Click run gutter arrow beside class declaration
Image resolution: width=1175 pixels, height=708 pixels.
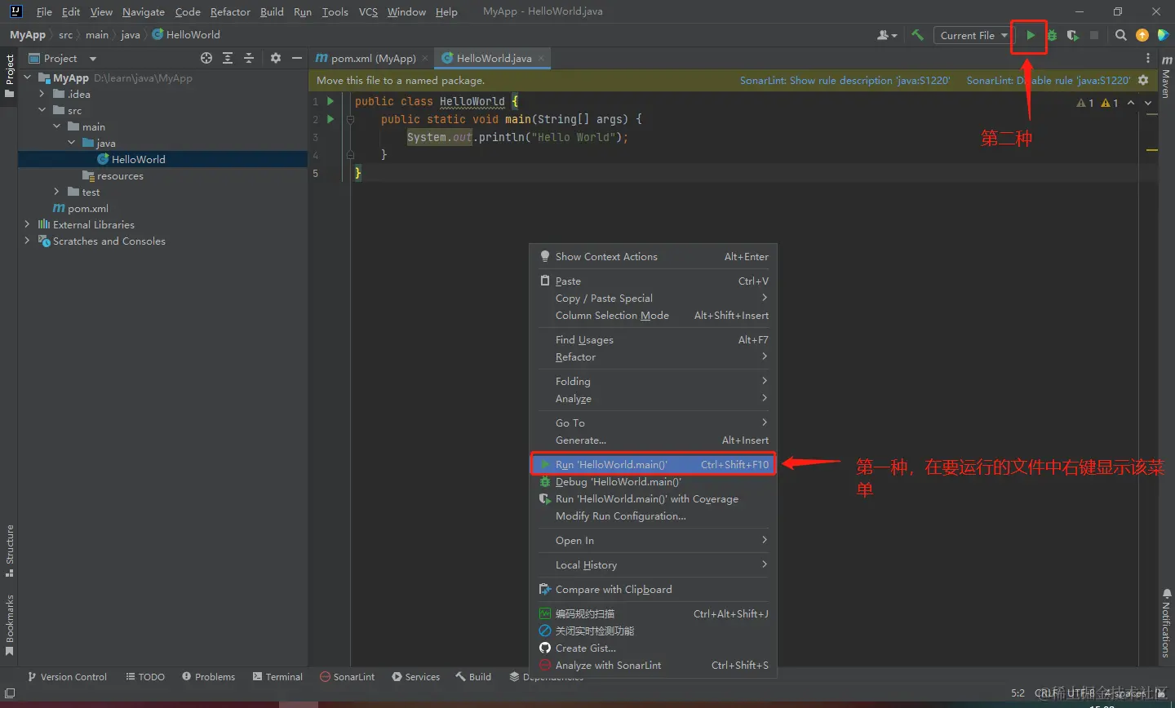(330, 101)
